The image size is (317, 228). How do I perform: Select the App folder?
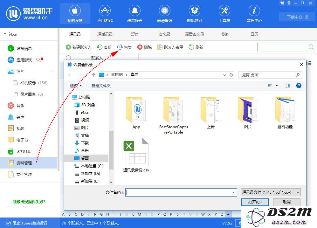(x=136, y=113)
